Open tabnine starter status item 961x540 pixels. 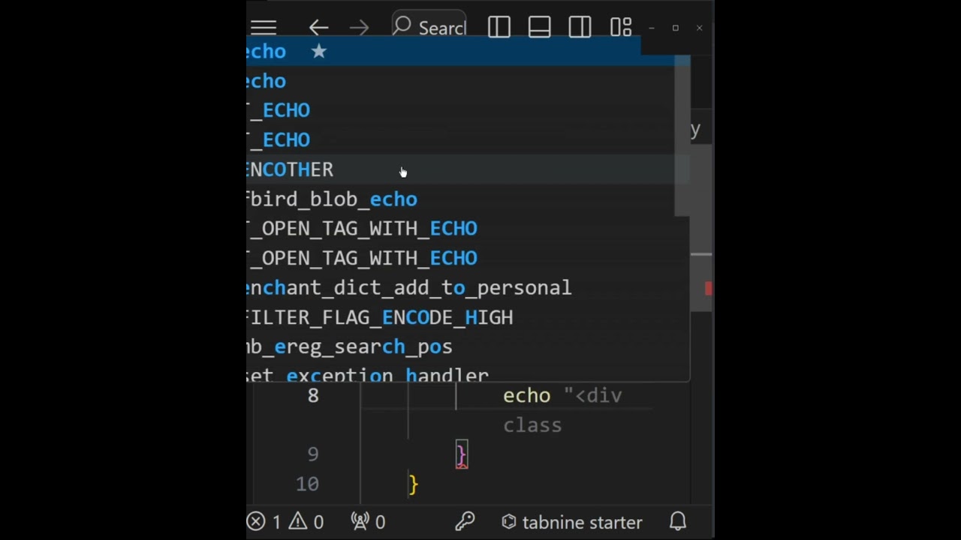coord(572,522)
